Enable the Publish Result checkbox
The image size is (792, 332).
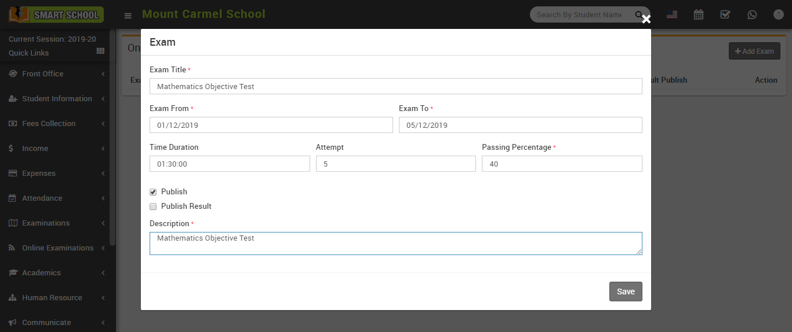click(x=153, y=206)
